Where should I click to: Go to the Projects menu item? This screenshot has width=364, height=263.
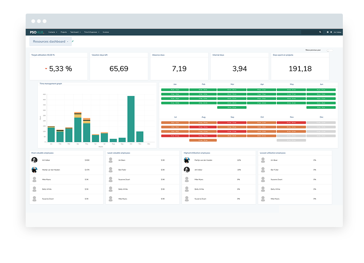click(63, 32)
